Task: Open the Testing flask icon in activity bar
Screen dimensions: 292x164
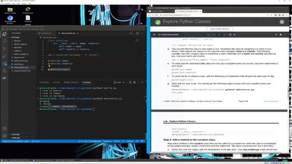Action: pos(5,71)
